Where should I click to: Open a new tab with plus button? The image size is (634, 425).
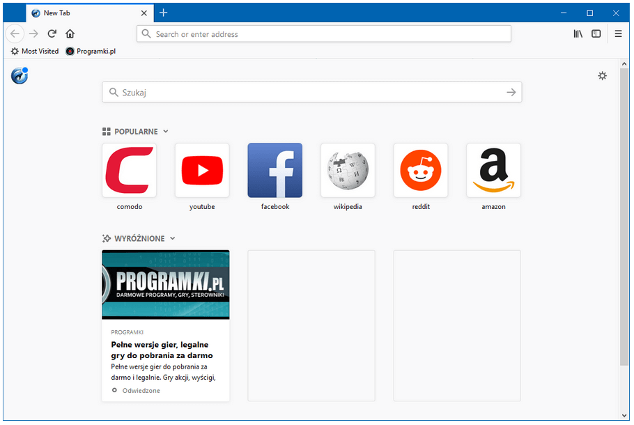click(163, 13)
